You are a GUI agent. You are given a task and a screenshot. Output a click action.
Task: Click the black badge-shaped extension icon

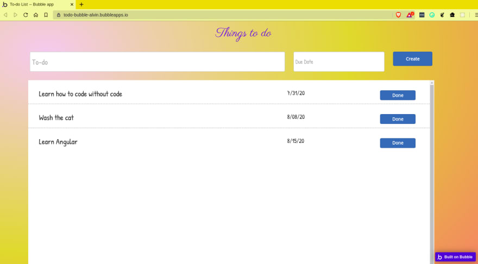click(x=452, y=15)
